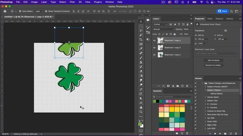This screenshot has height=136, width=243.
Task: Delete layer using Layers trash icon
Action: (x=187, y=86)
